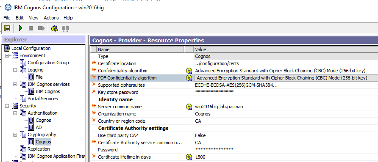Collapse the Logging tree node

click(15, 70)
